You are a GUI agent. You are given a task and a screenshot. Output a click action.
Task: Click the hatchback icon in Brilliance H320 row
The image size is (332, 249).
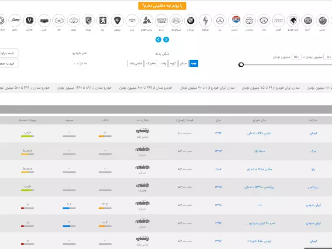point(142,185)
